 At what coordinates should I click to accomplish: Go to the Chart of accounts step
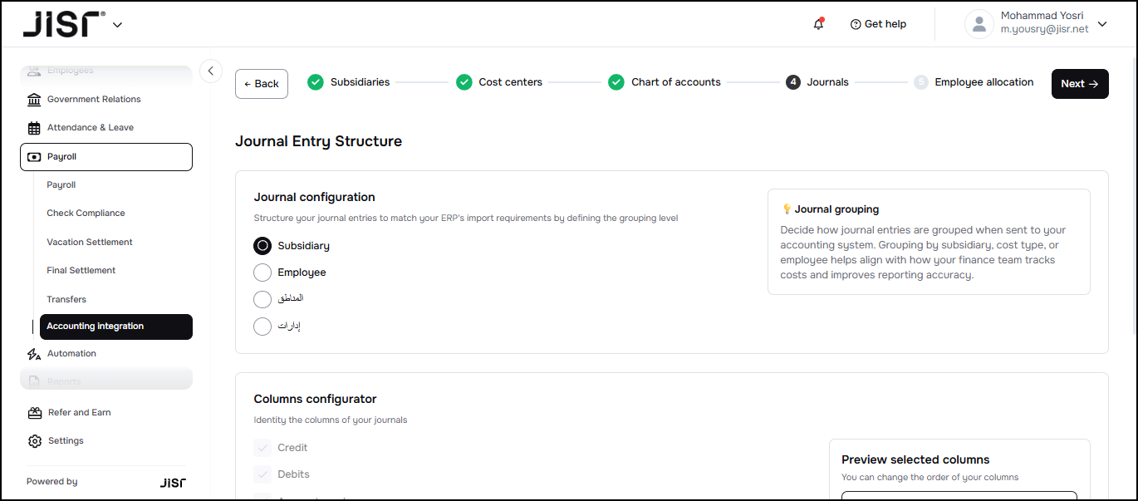(x=674, y=82)
